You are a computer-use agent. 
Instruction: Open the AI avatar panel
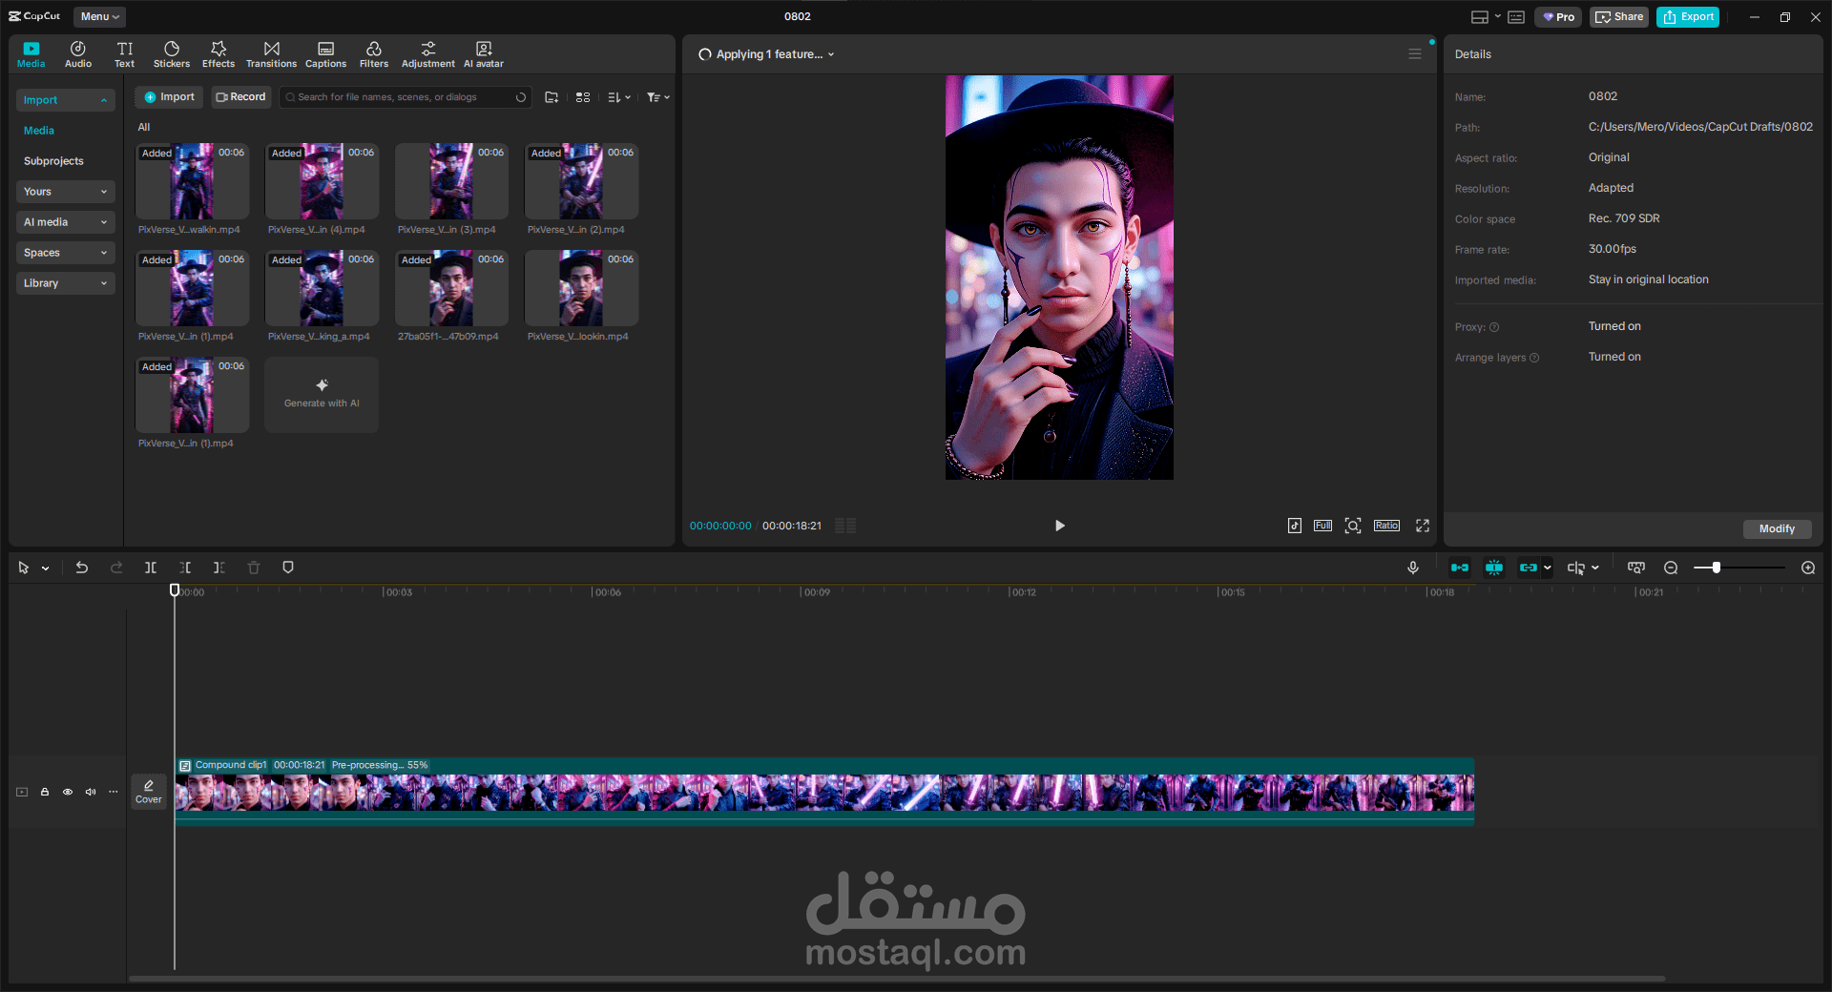(483, 53)
